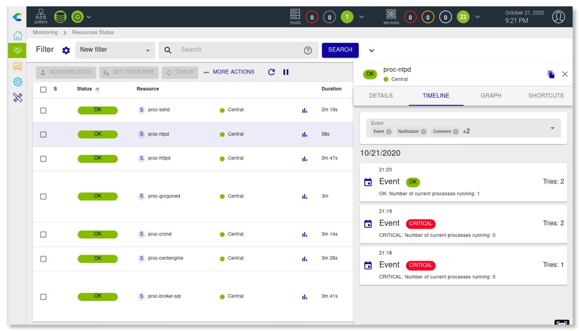Viewport: 579px width, 331px height.
Task: Open the search help question mark
Action: (x=308, y=50)
